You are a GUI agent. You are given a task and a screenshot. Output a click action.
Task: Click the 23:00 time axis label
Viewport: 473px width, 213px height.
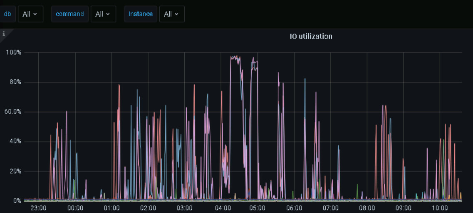click(x=39, y=208)
